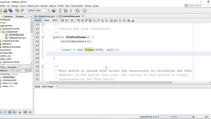Click grey Forward navigation icon before Find Selection

(x=72, y=20)
